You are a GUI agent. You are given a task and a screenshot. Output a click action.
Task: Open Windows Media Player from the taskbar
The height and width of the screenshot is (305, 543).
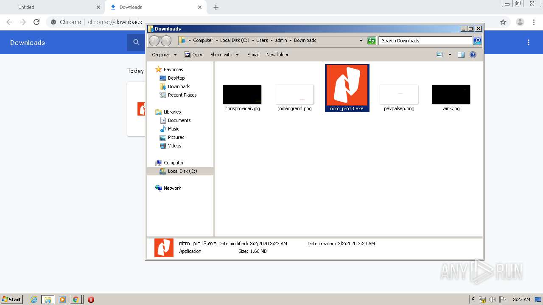coord(62,299)
